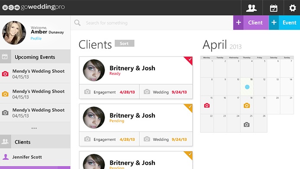Click the plus icon beside Event

coord(274,22)
